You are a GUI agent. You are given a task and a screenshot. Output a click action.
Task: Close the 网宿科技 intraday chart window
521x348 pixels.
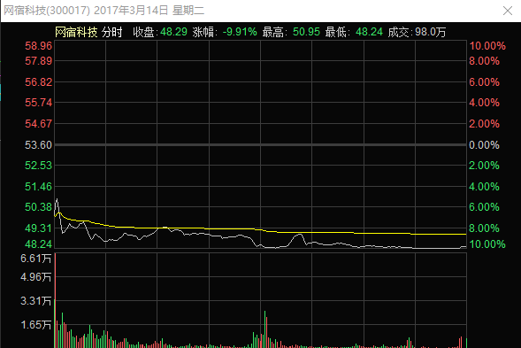pyautogui.click(x=508, y=11)
